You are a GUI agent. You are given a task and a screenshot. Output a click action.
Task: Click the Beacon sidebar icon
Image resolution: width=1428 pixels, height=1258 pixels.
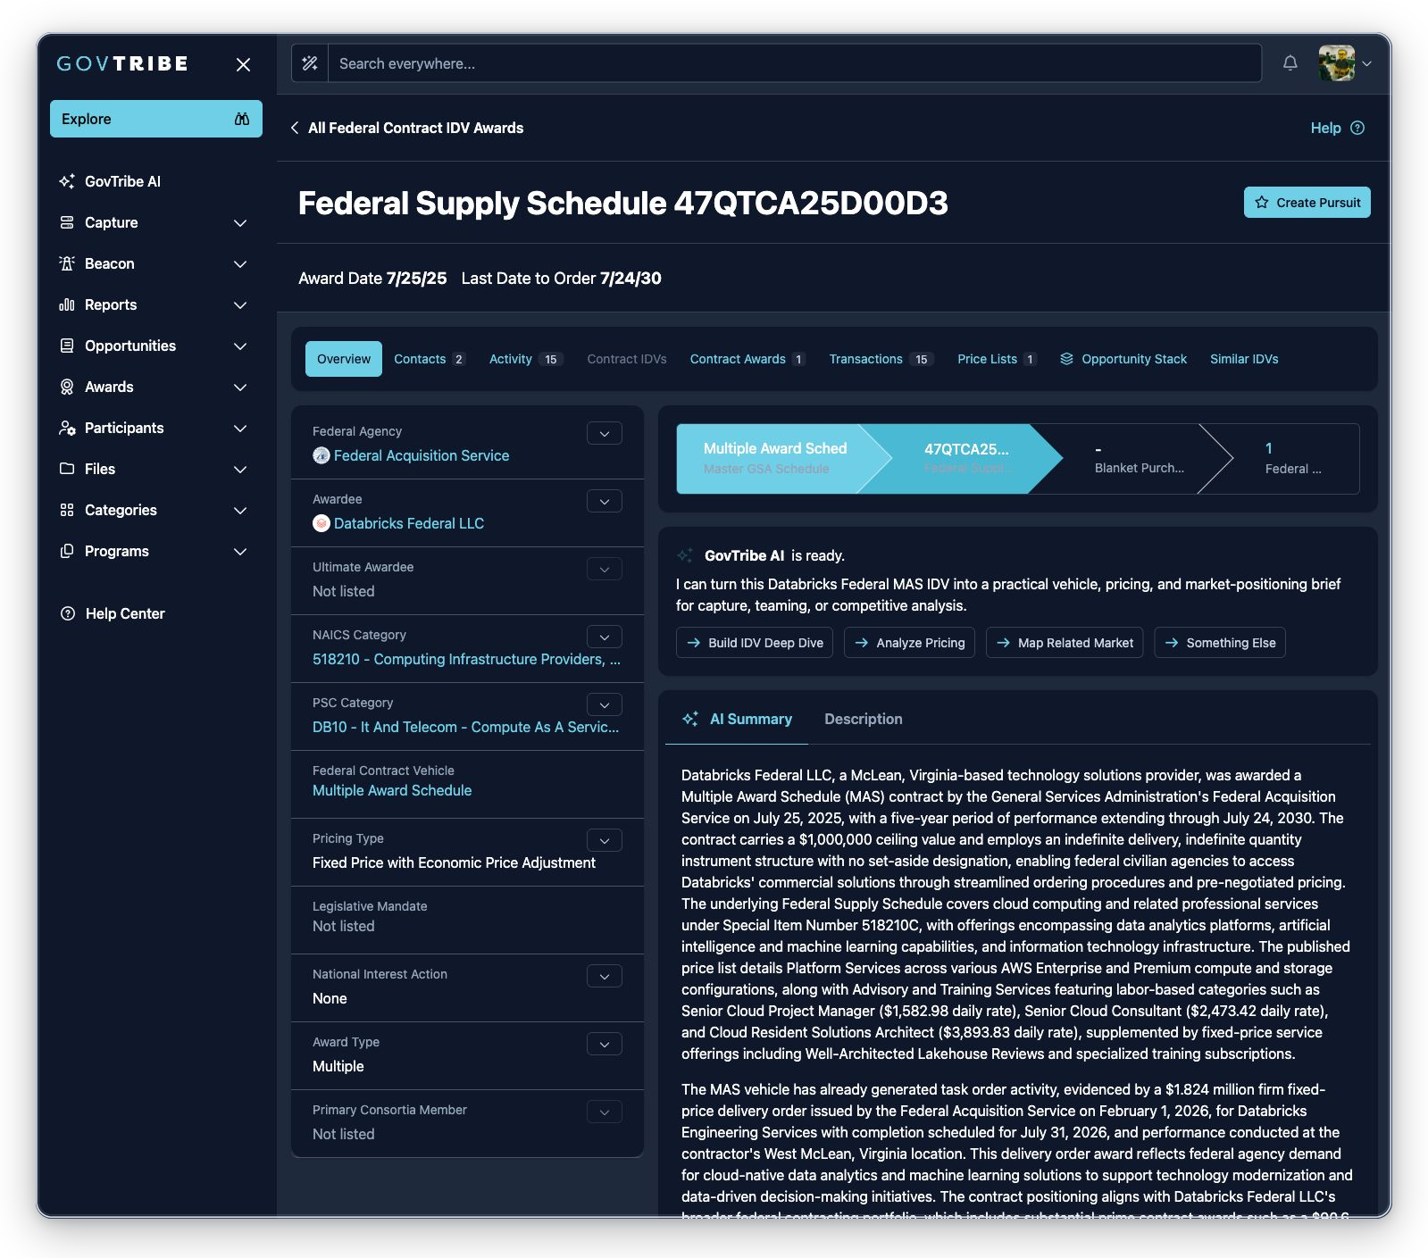point(67,263)
